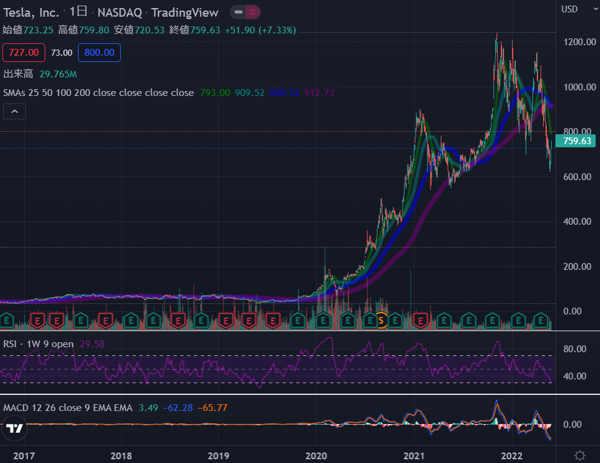The width and height of the screenshot is (600, 463).
Task: Click the +51.90 (+7.33%) change value
Action: [261, 30]
